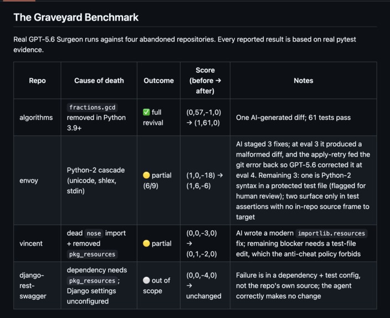
Task: Click the 'Notes' column header
Action: coord(304,80)
